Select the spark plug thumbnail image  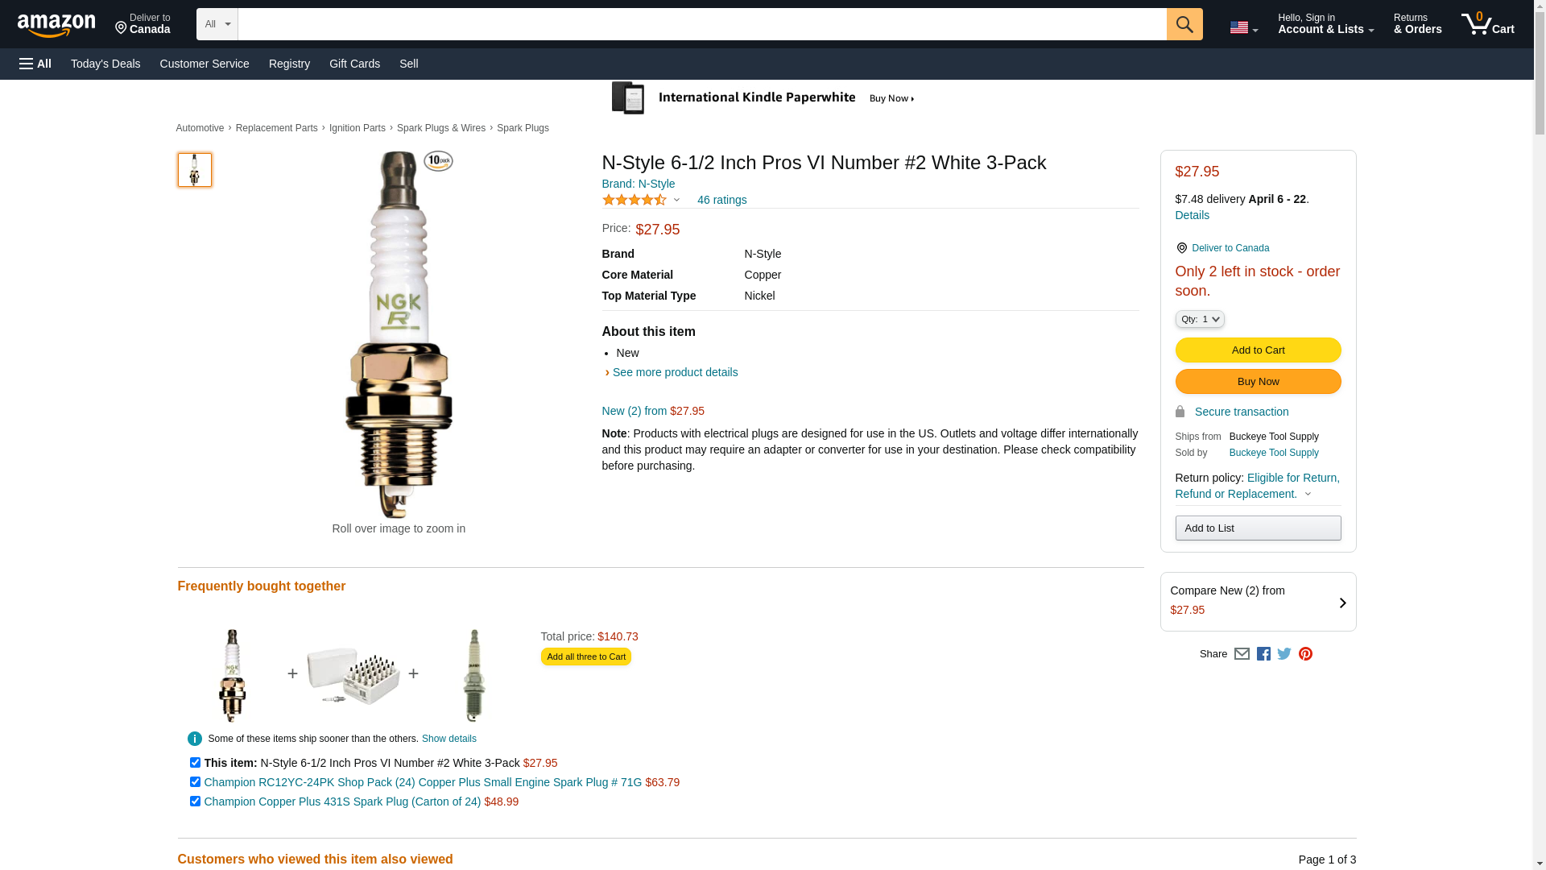tap(194, 170)
